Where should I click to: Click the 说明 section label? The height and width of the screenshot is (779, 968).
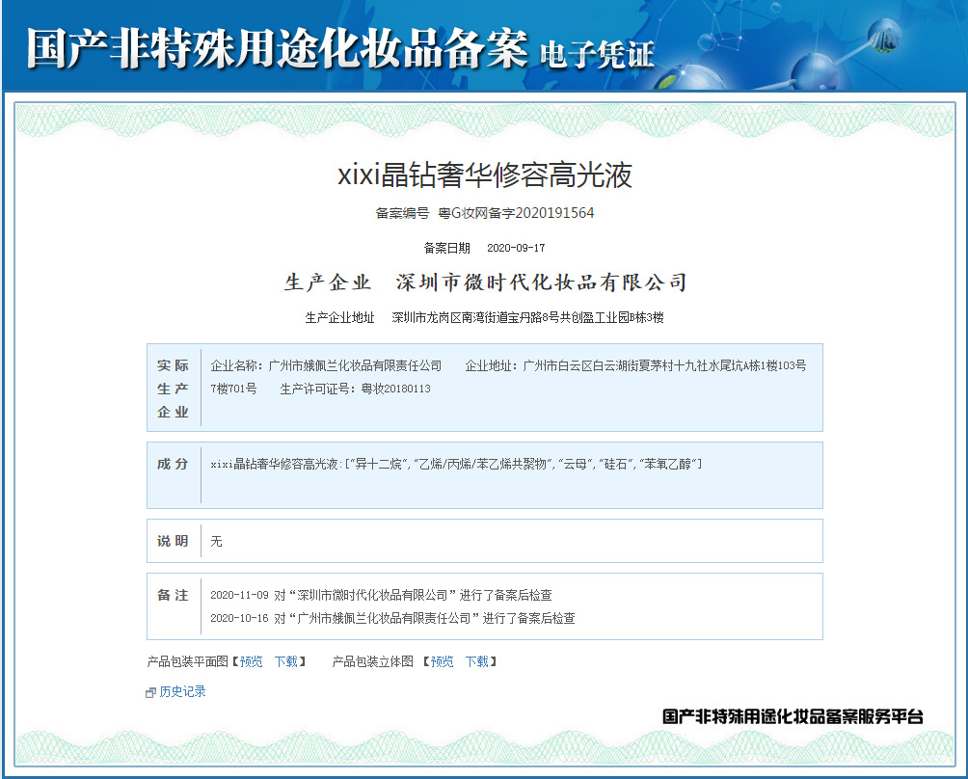[173, 542]
